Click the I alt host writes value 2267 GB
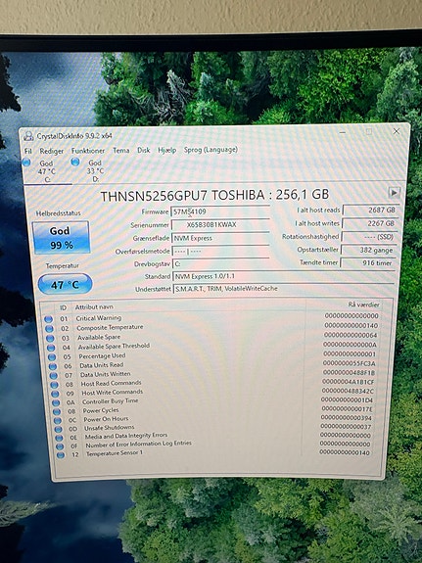Viewport: 422px width, 563px height. pyautogui.click(x=370, y=223)
